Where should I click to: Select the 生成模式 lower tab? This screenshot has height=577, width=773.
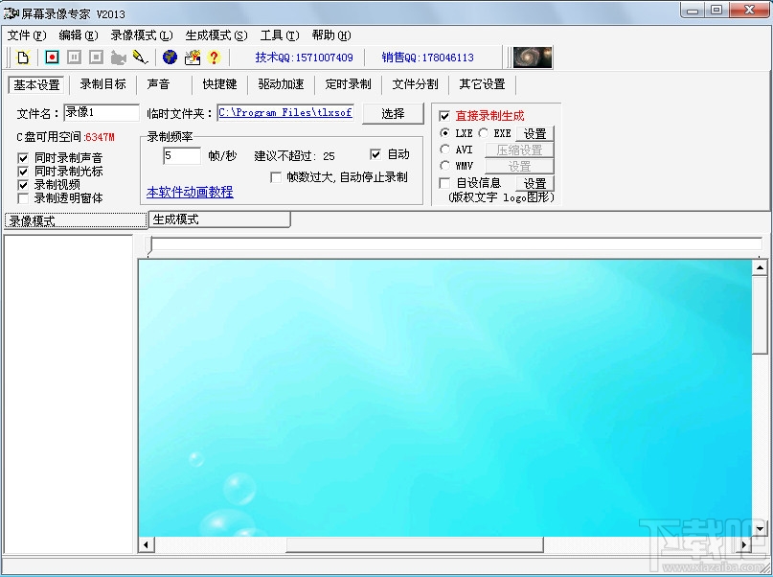(220, 219)
